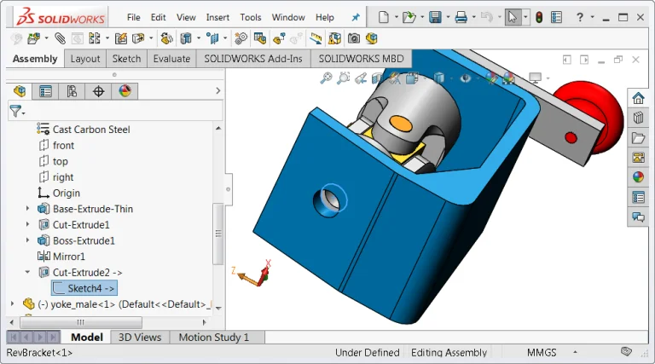Expand the Base-Extrude-Thin feature

[27, 209]
